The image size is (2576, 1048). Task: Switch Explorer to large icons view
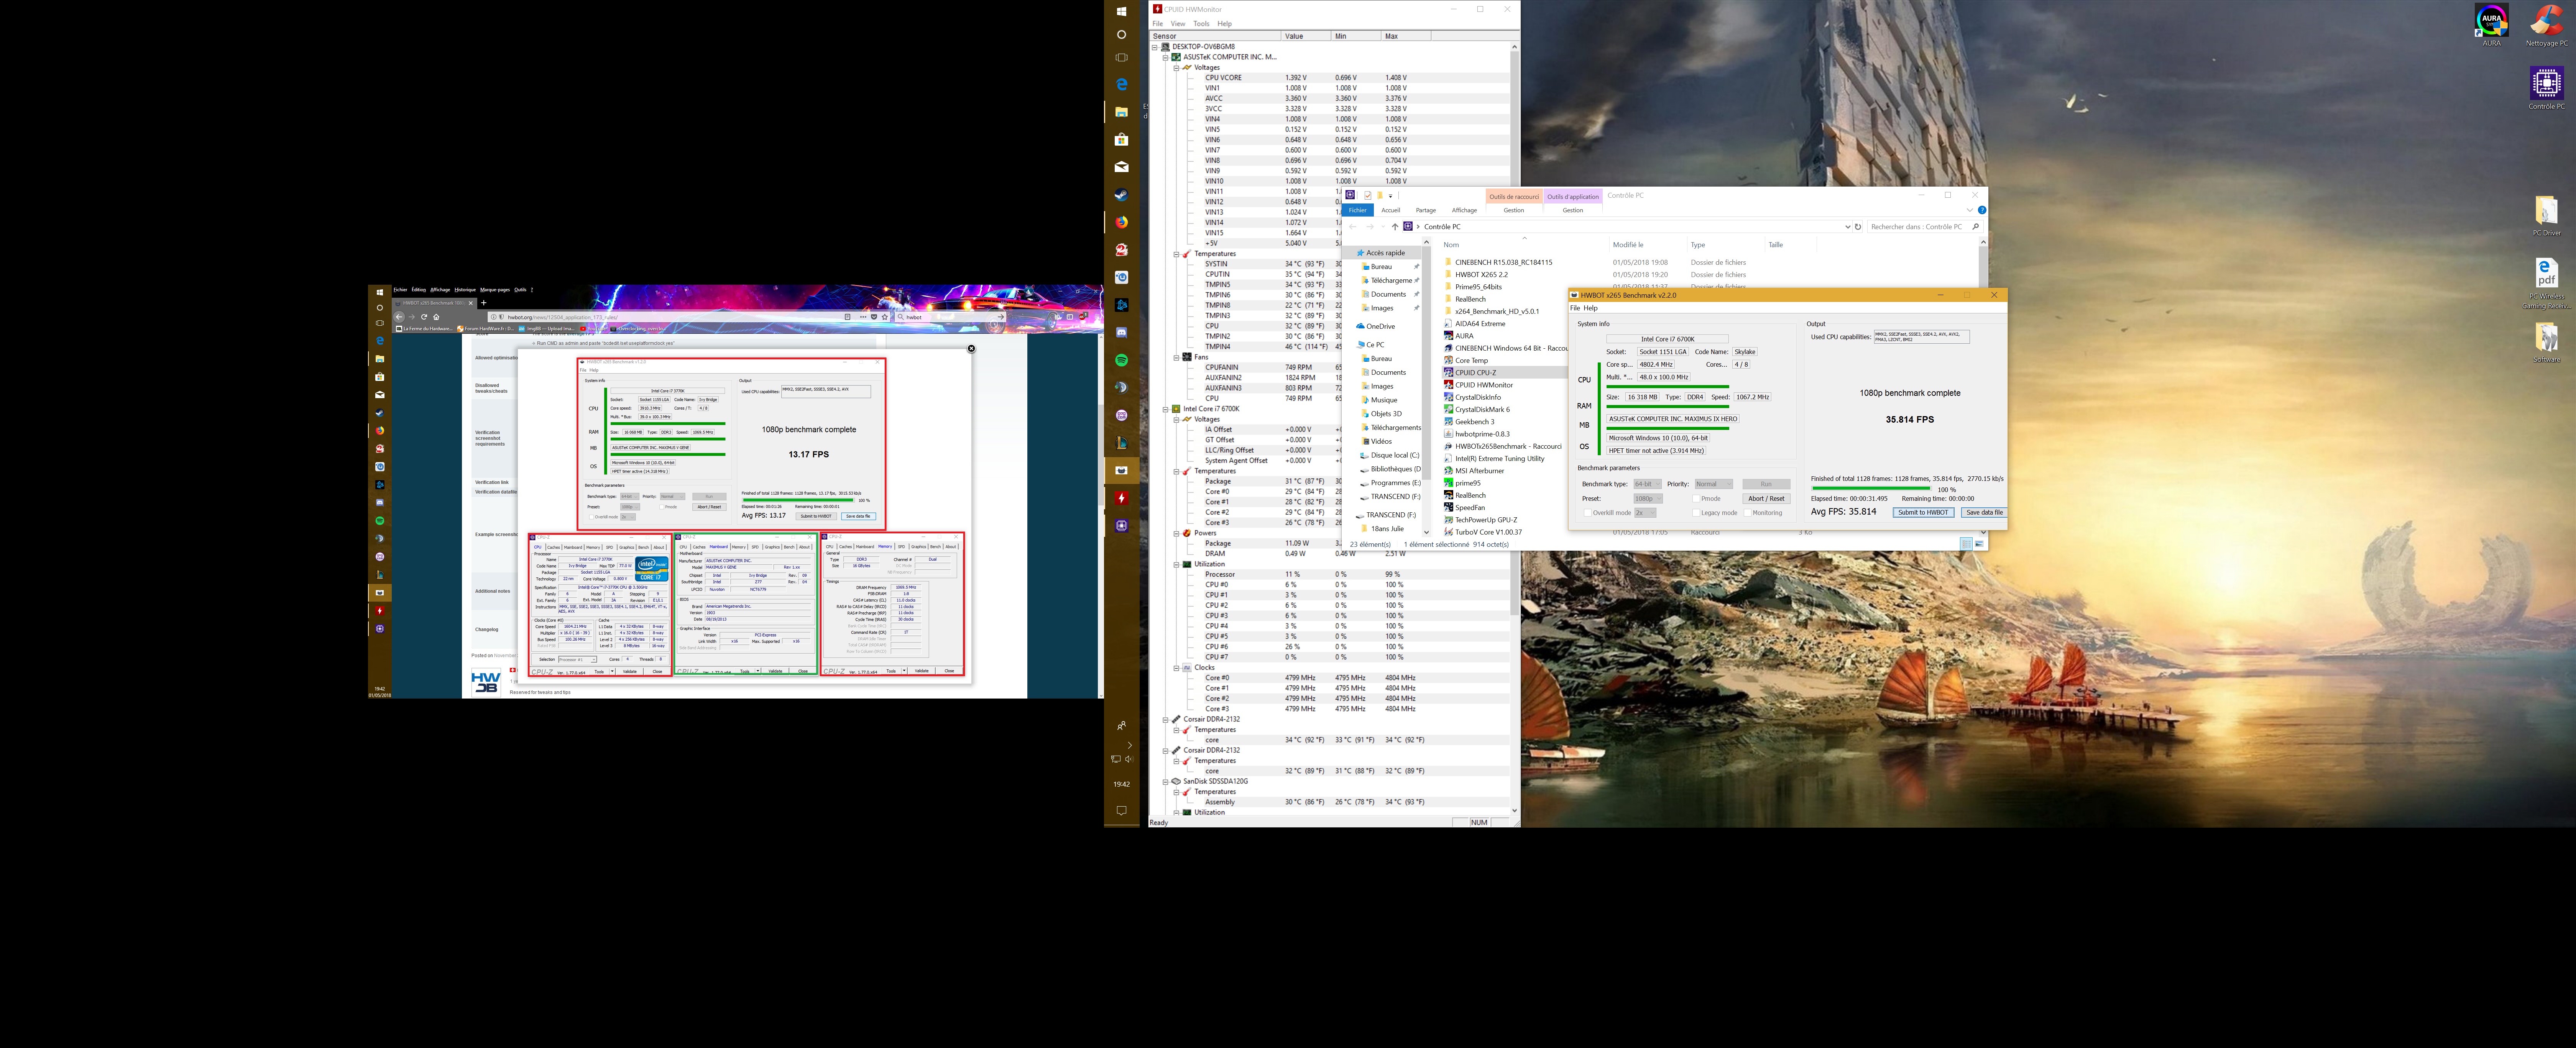tap(1979, 544)
